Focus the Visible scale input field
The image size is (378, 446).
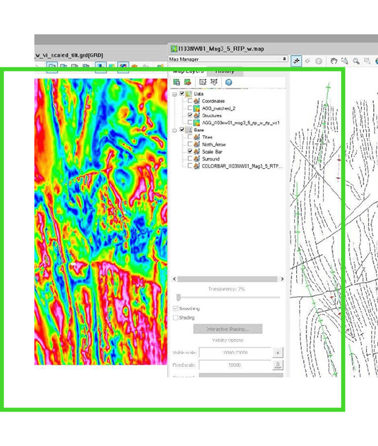[x=235, y=353]
